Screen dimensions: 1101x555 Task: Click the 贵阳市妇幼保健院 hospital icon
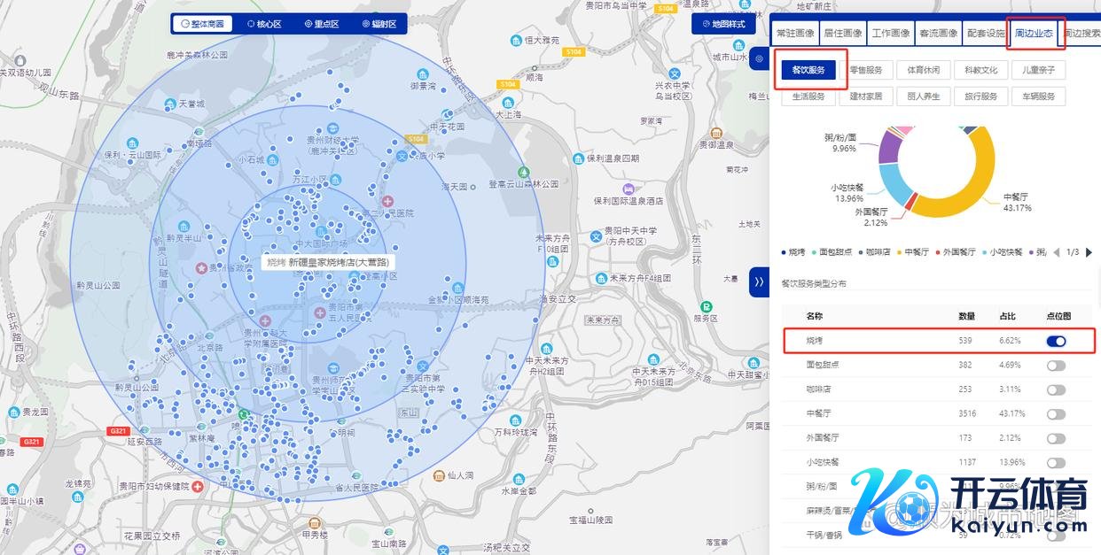[198, 486]
